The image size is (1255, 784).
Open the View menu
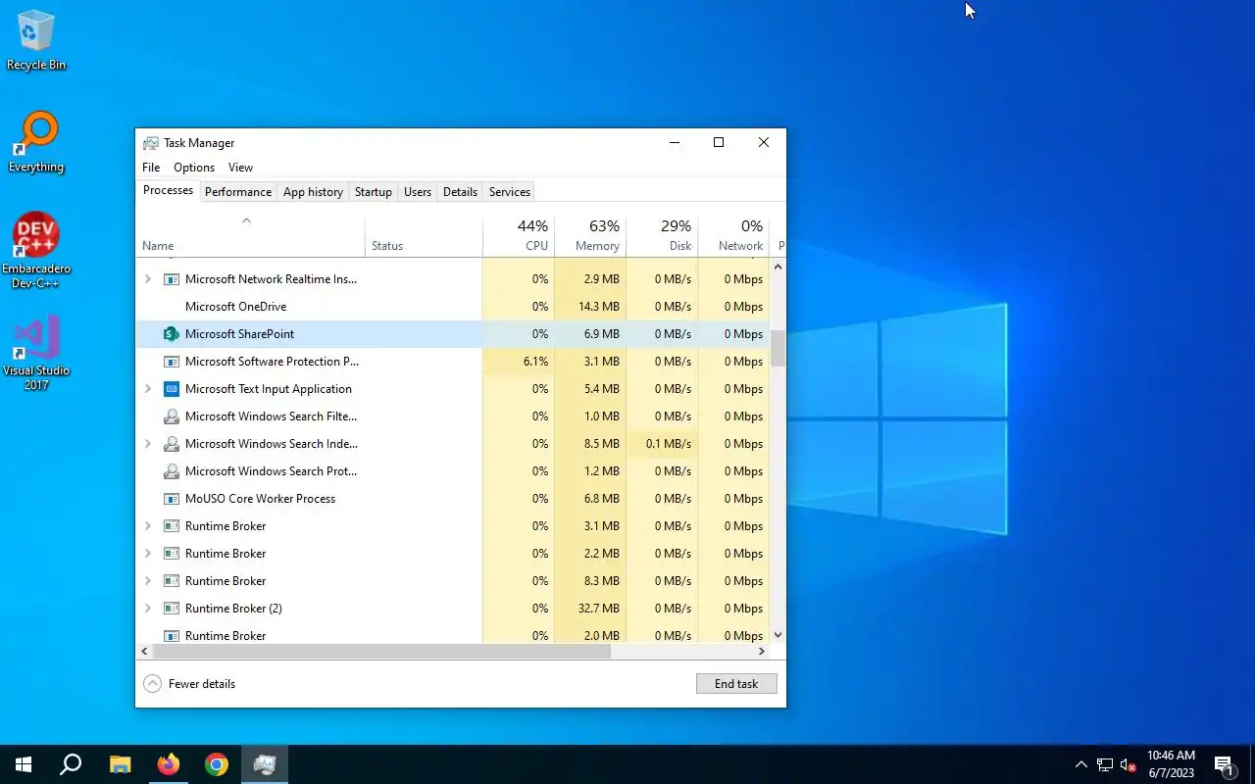coord(240,168)
